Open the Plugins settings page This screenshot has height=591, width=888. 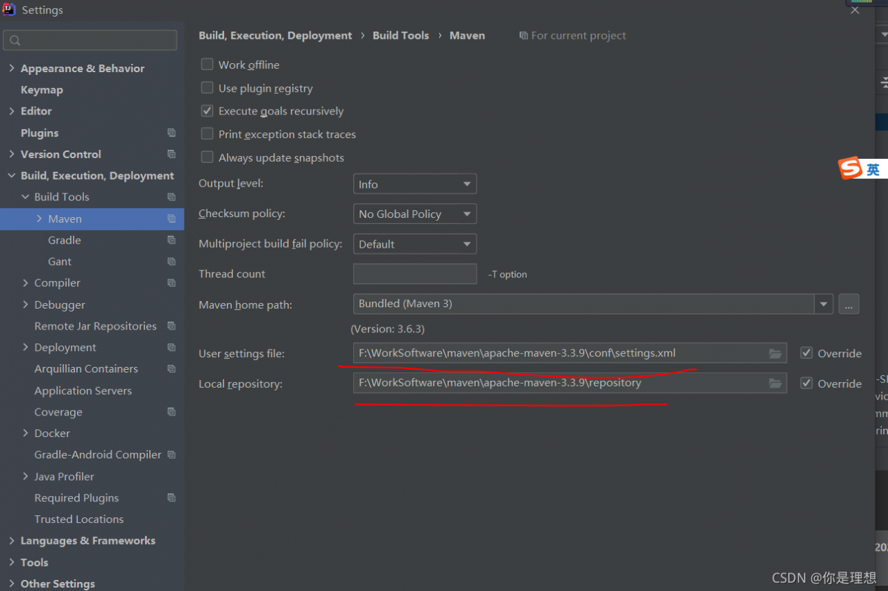[x=40, y=132]
